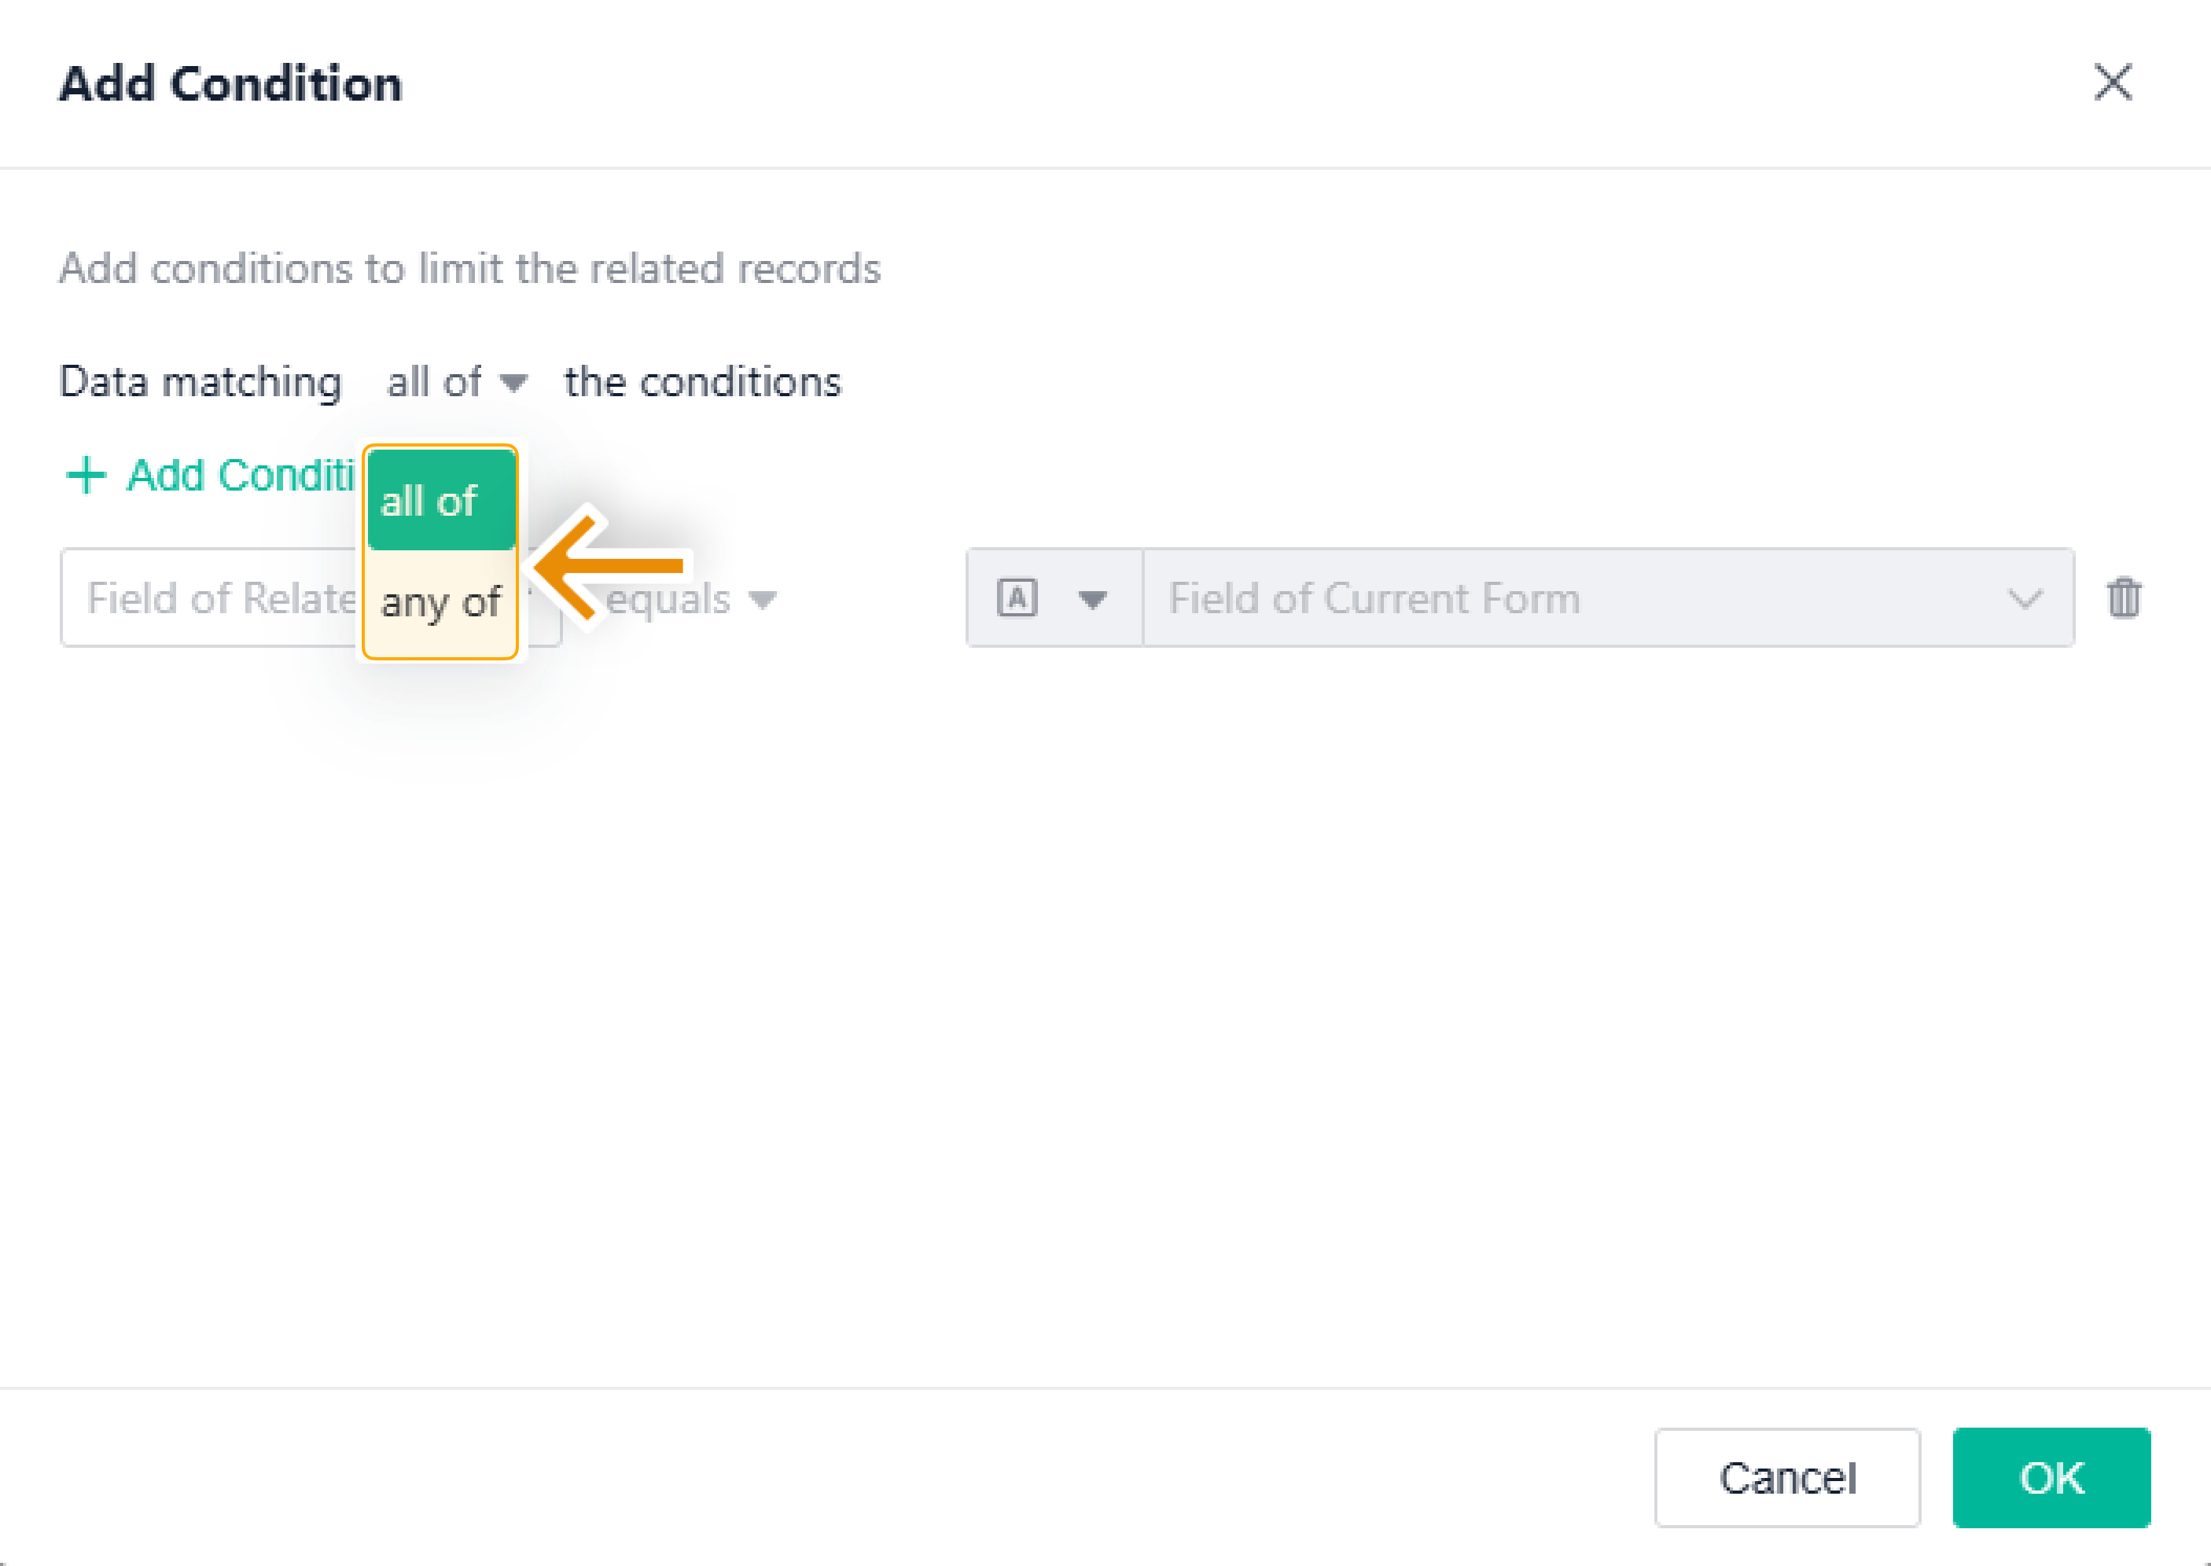Click the "Add Condition" green link
Image resolution: width=2211 pixels, height=1566 pixels.
point(241,476)
